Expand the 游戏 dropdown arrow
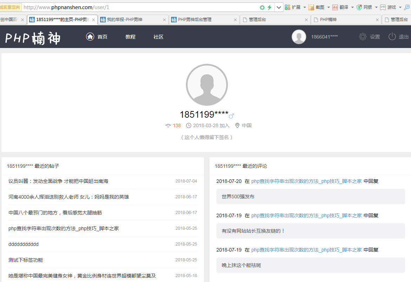This screenshot has width=411, height=282. click(400, 7)
